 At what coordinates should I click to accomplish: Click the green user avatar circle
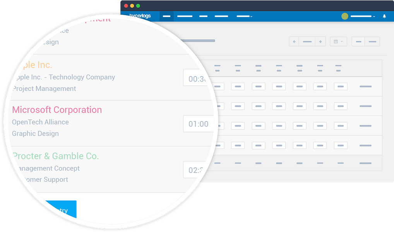click(344, 16)
